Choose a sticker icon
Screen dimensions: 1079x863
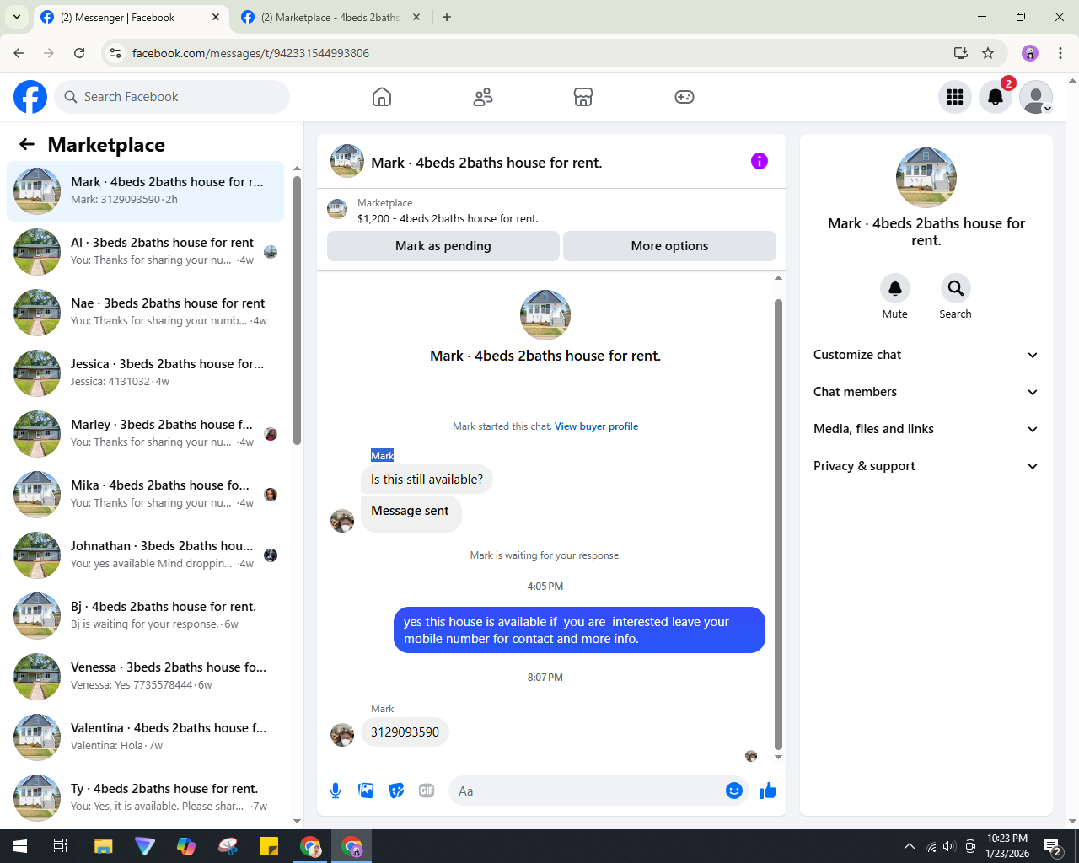(x=396, y=791)
